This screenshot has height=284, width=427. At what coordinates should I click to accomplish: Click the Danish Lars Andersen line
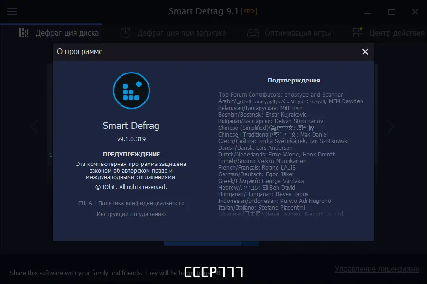click(x=255, y=148)
